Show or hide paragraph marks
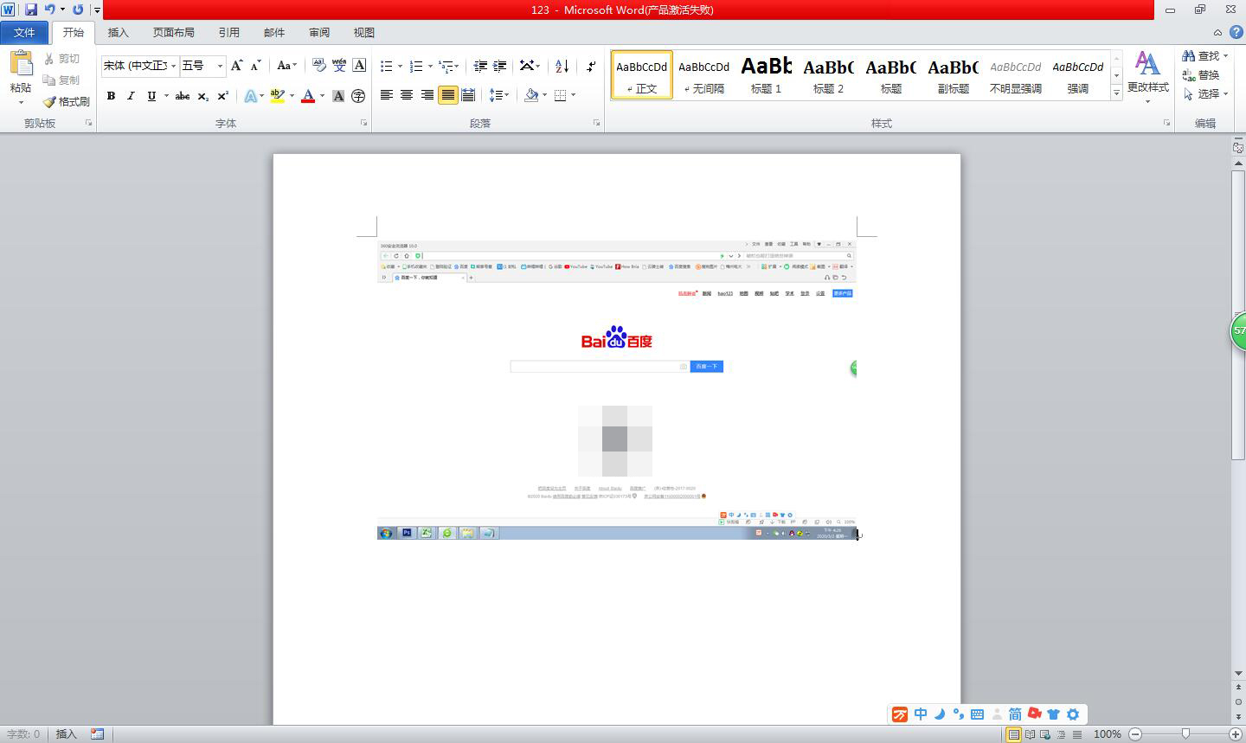The width and height of the screenshot is (1246, 743). [x=591, y=66]
